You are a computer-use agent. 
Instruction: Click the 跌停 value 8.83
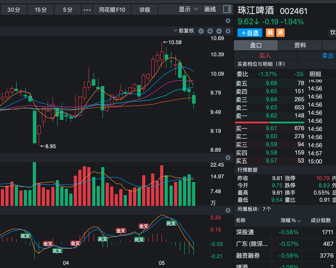[x=324, y=186]
